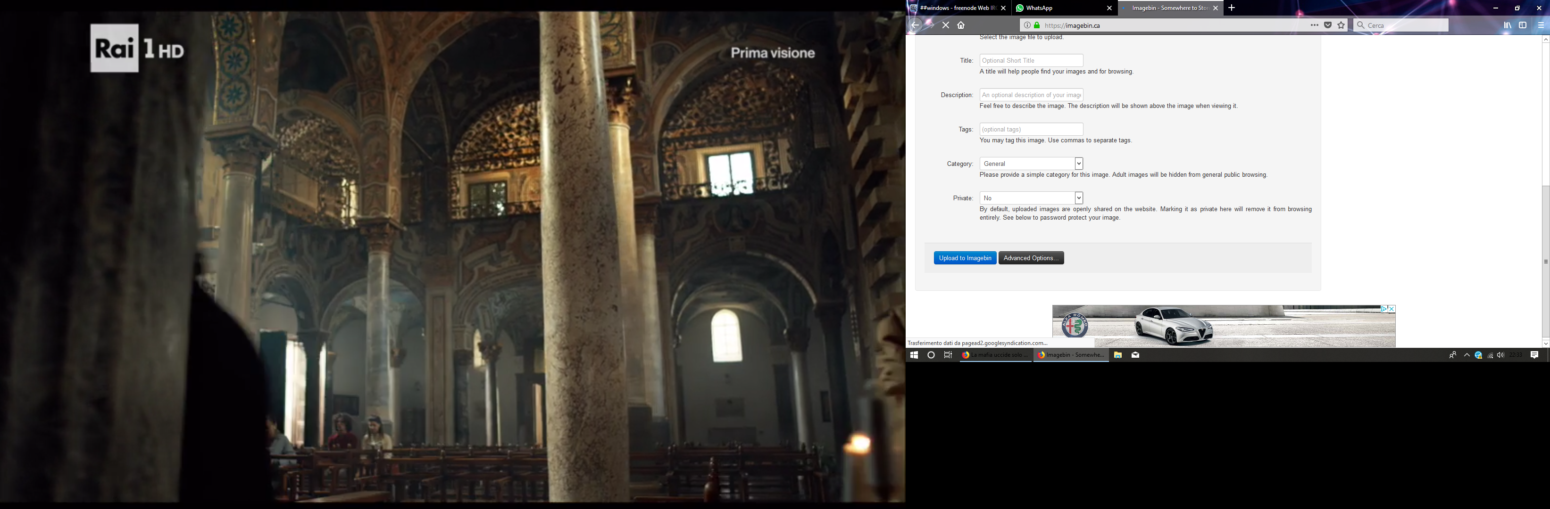The image size is (1550, 509).
Task: Close the ad with its X icon
Action: pos(1392,309)
